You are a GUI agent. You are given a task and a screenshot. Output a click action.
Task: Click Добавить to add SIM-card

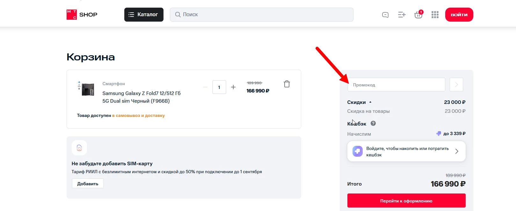tap(88, 184)
